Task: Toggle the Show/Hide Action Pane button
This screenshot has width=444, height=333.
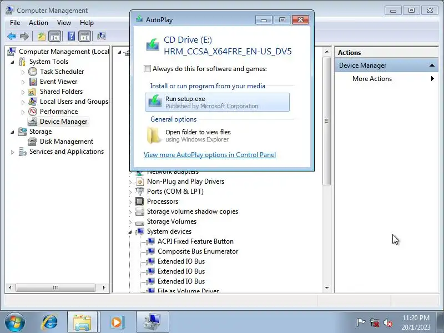Action: (85, 36)
